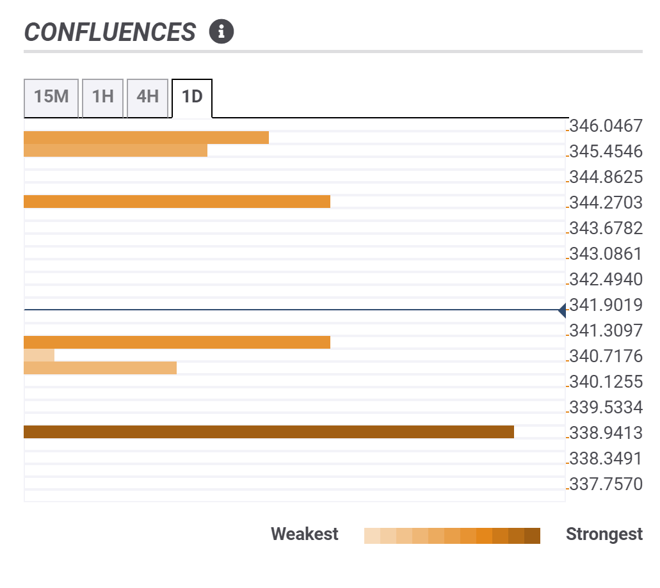Click the 337.7570 price level label
Image resolution: width=660 pixels, height=588 pixels.
(x=605, y=484)
